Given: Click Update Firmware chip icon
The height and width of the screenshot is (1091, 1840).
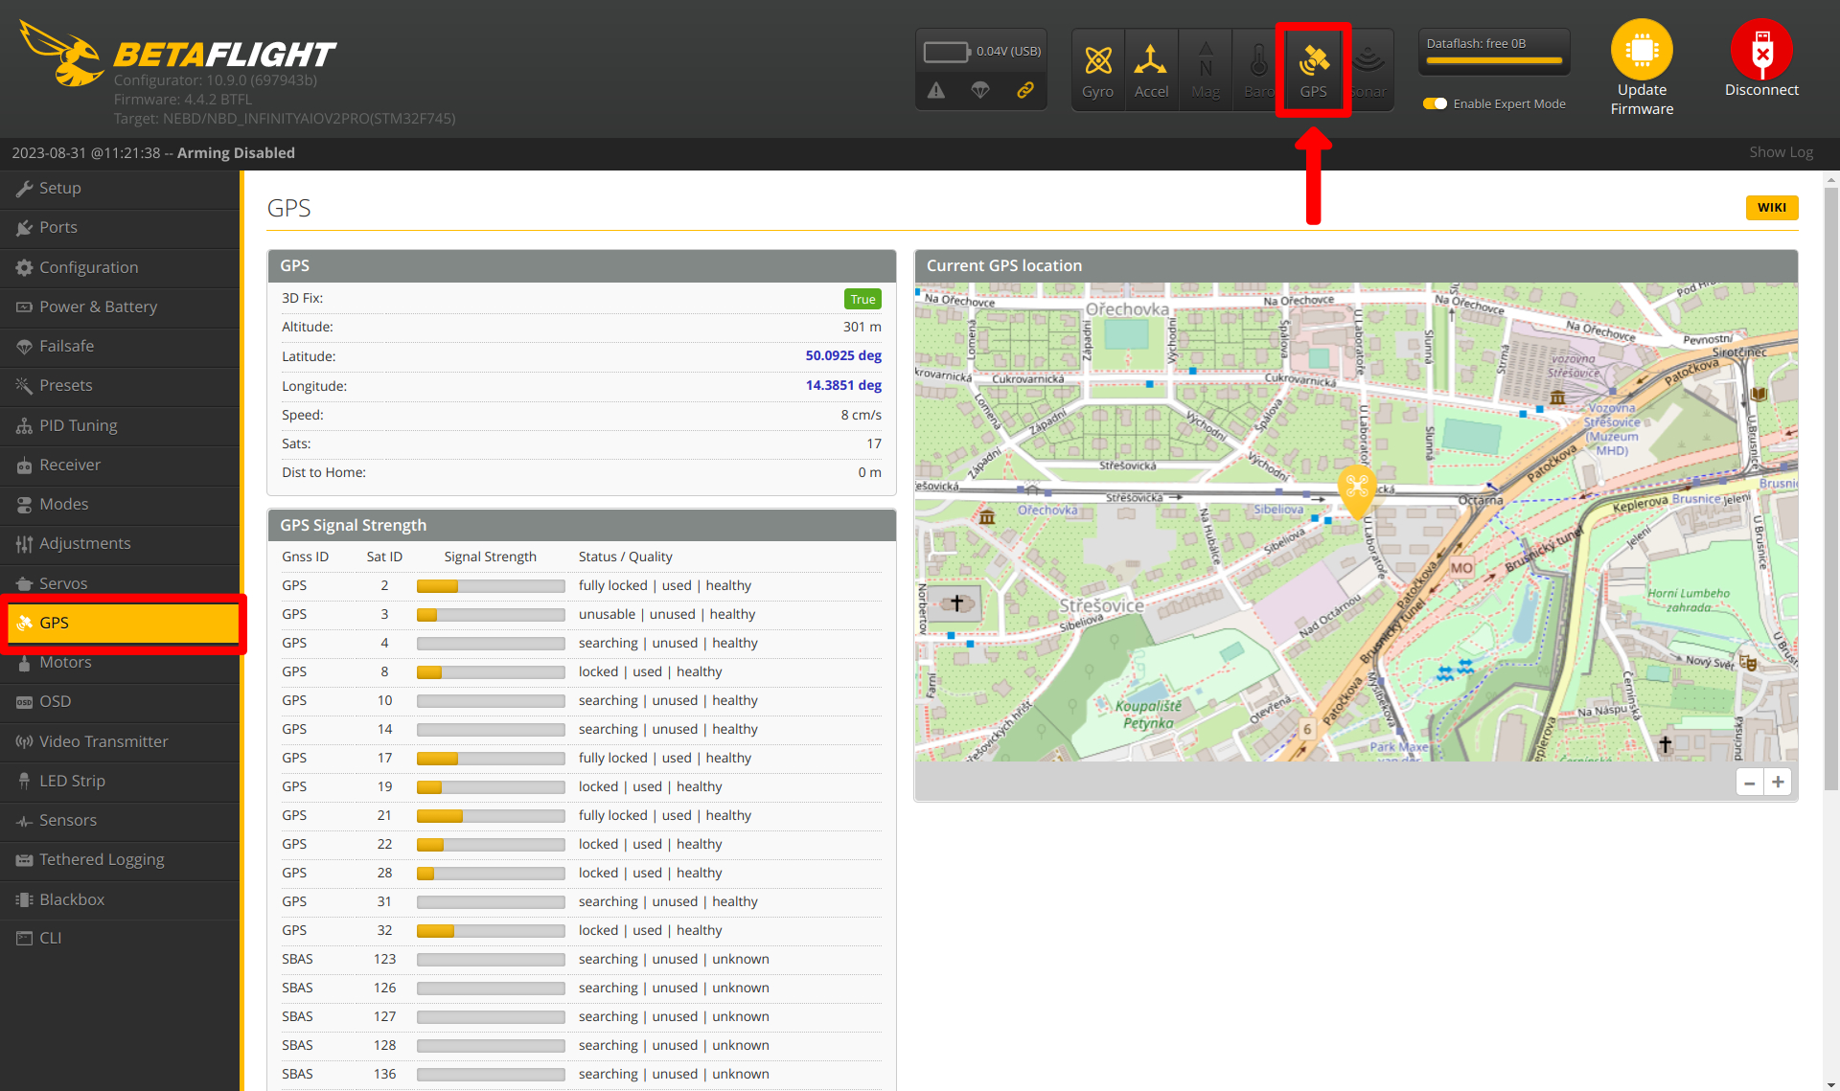Looking at the screenshot, I should coord(1642,50).
